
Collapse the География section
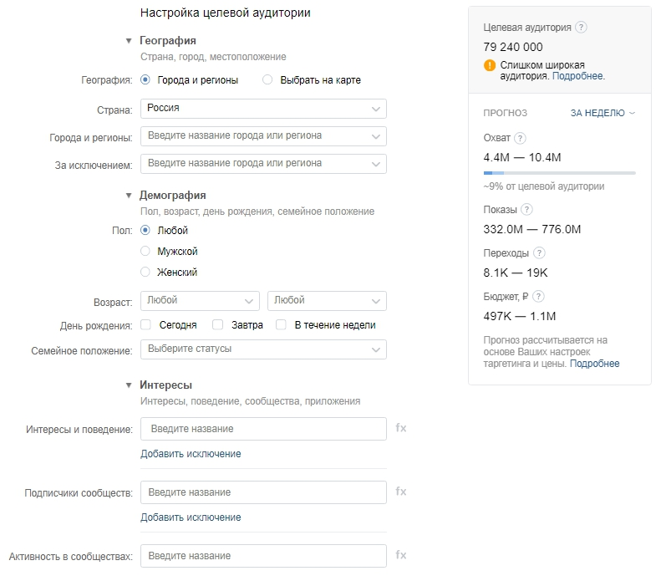pos(129,40)
